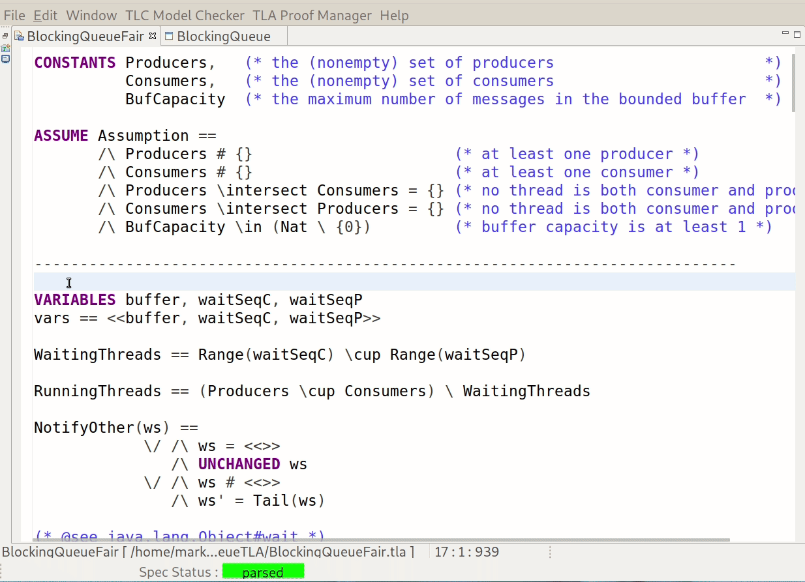This screenshot has width=805, height=582.
Task: Click the green parsed status indicator
Action: (263, 571)
